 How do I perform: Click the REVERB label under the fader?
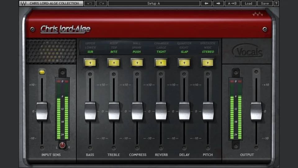[161, 155]
